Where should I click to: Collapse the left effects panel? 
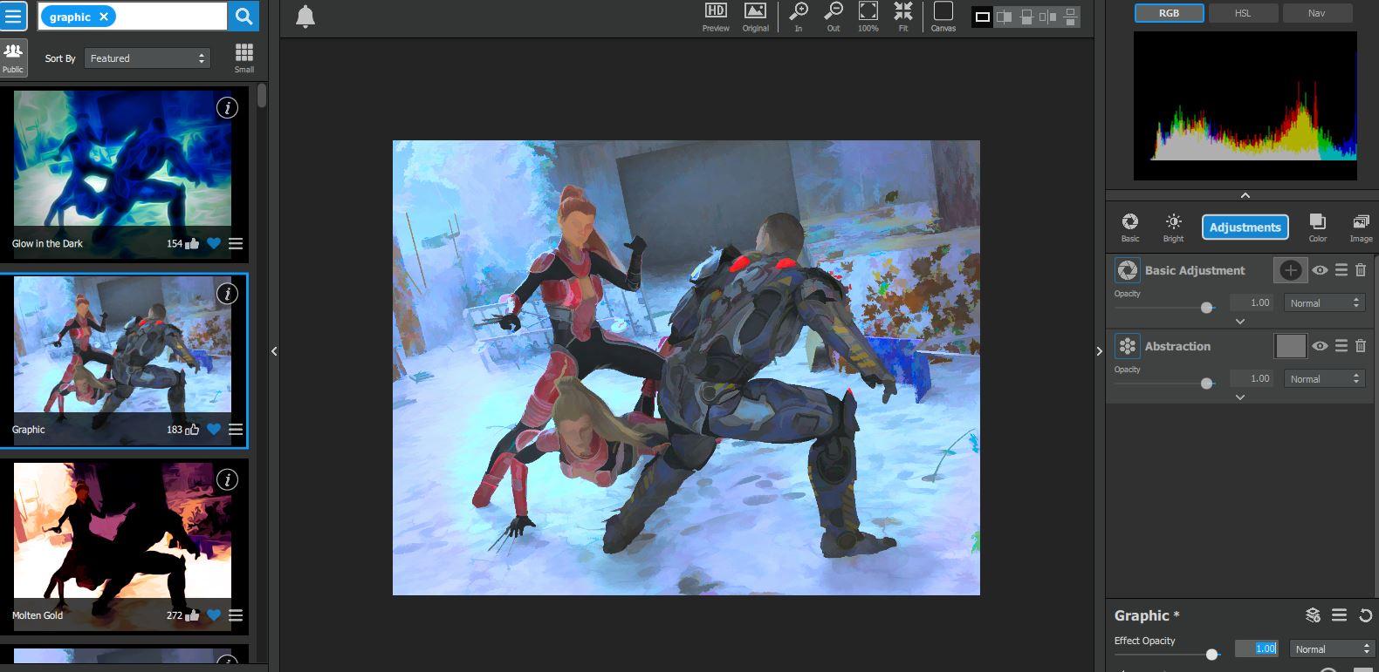tap(274, 351)
